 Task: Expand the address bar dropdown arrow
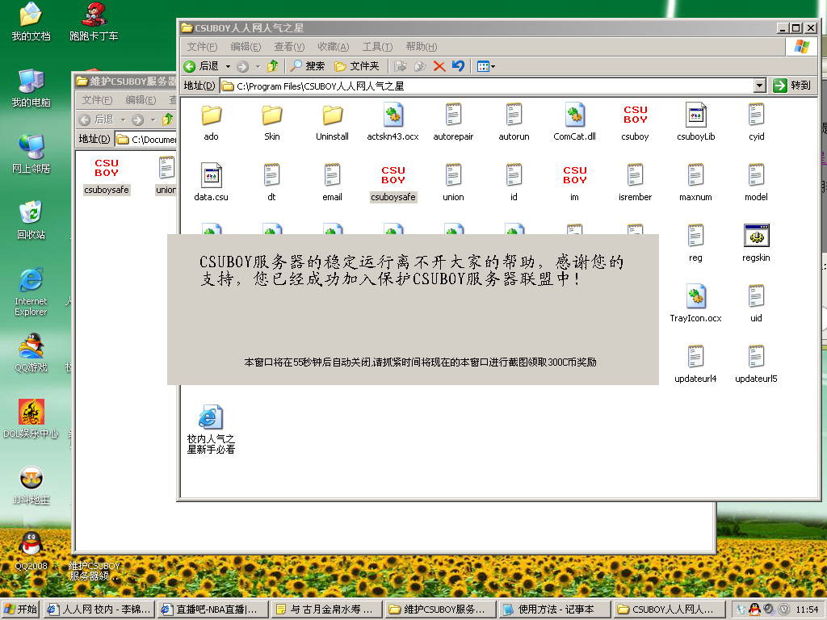[x=759, y=86]
